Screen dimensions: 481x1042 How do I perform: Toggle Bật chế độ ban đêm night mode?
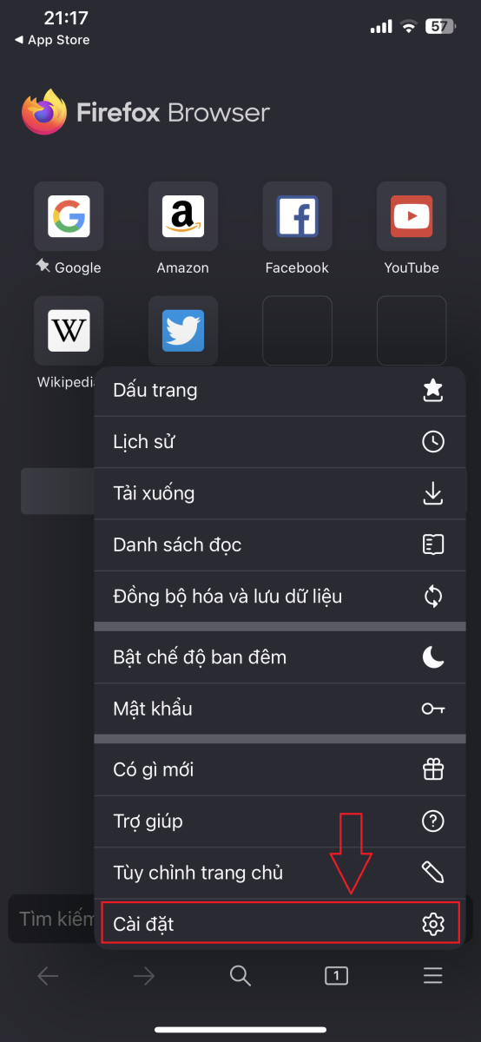point(280,657)
